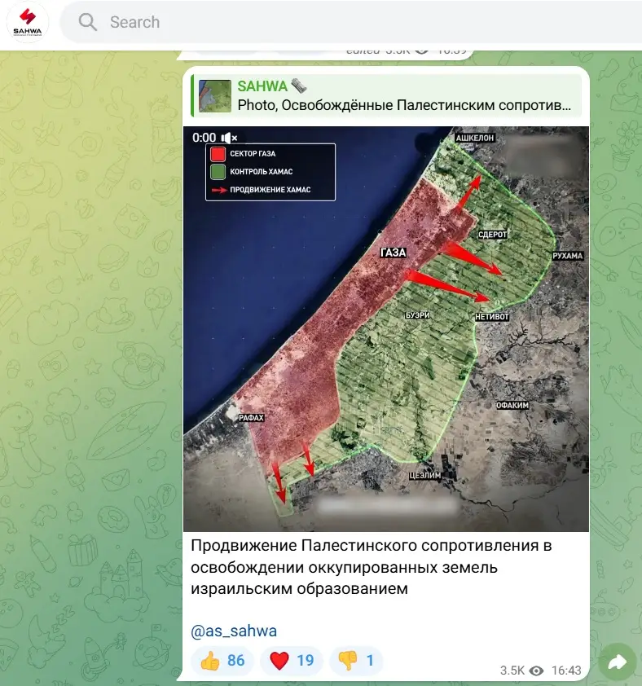Open the map video at ГАЗА label
Viewport: 642px width, 686px height.
coord(393,253)
